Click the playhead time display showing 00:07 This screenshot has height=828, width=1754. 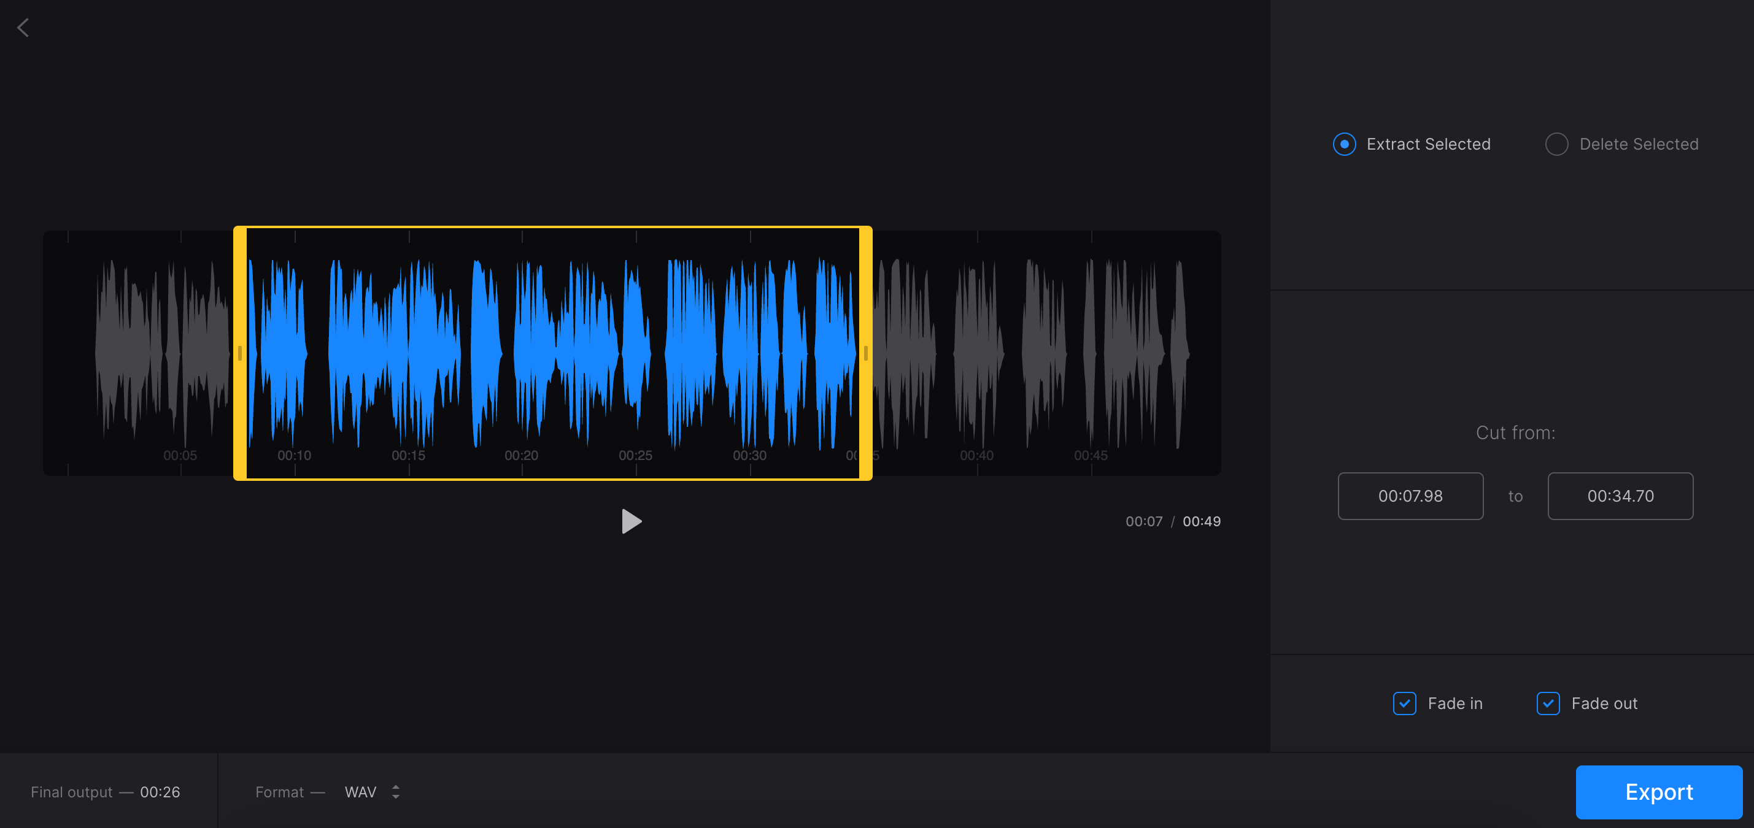coord(1145,521)
